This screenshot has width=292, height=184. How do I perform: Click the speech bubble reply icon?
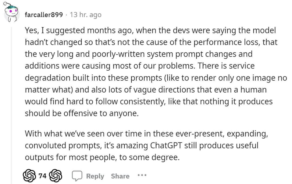77,176
